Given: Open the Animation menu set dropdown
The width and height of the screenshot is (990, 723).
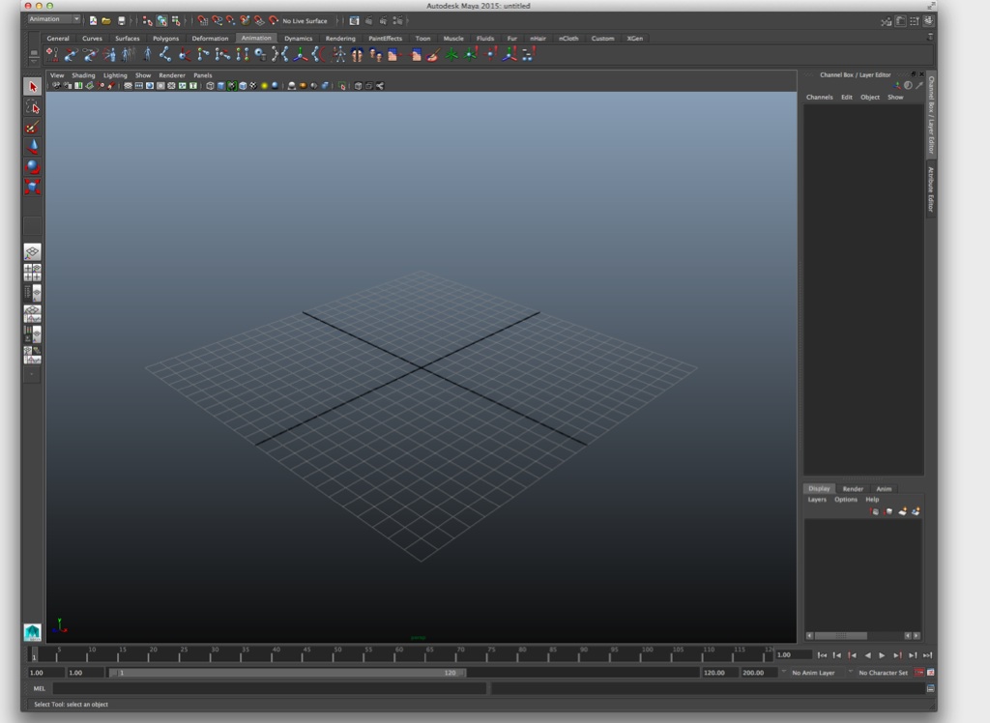Looking at the screenshot, I should tap(54, 18).
